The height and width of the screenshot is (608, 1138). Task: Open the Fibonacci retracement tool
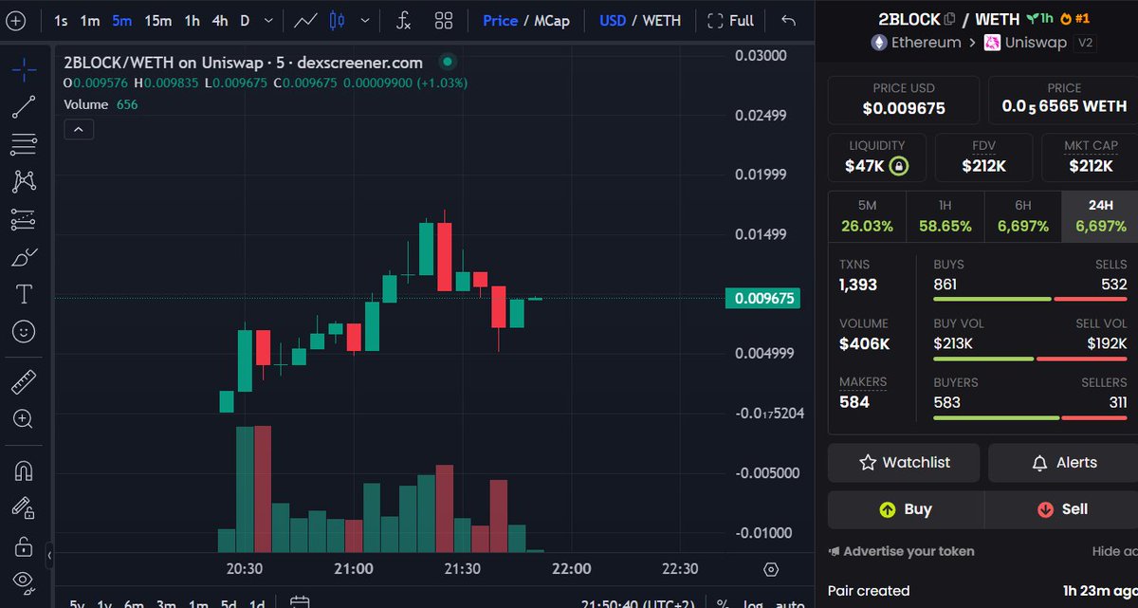[24, 144]
